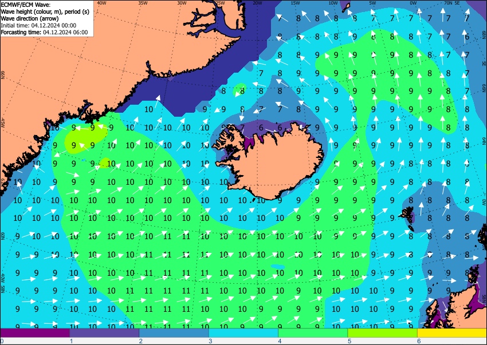Click the "0" label under the colour scale
The width and height of the screenshot is (487, 345).
2,341
